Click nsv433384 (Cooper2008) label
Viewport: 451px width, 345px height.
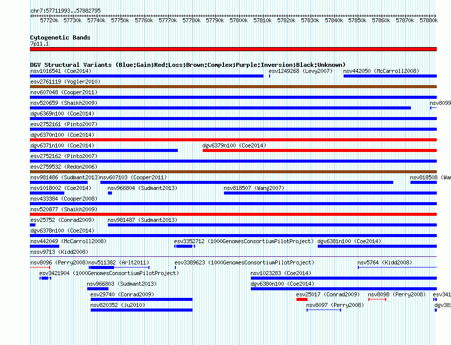point(64,199)
